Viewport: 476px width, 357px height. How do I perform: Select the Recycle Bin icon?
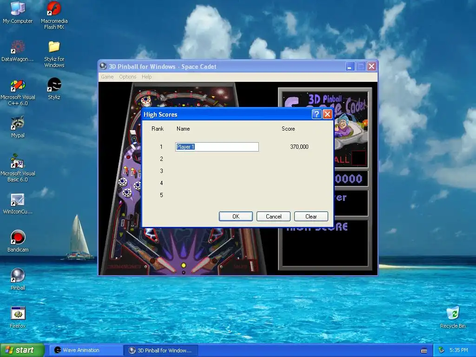pyautogui.click(x=453, y=317)
